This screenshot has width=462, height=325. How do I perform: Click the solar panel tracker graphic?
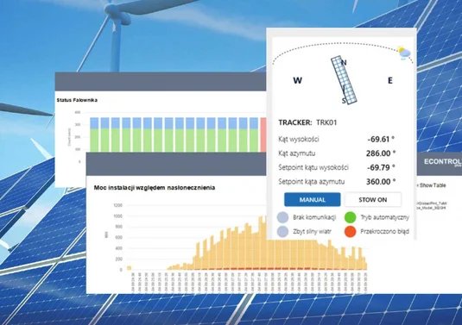coord(344,79)
